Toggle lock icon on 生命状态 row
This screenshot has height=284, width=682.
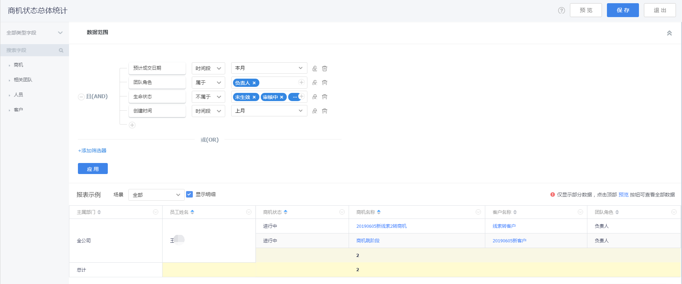pos(315,97)
